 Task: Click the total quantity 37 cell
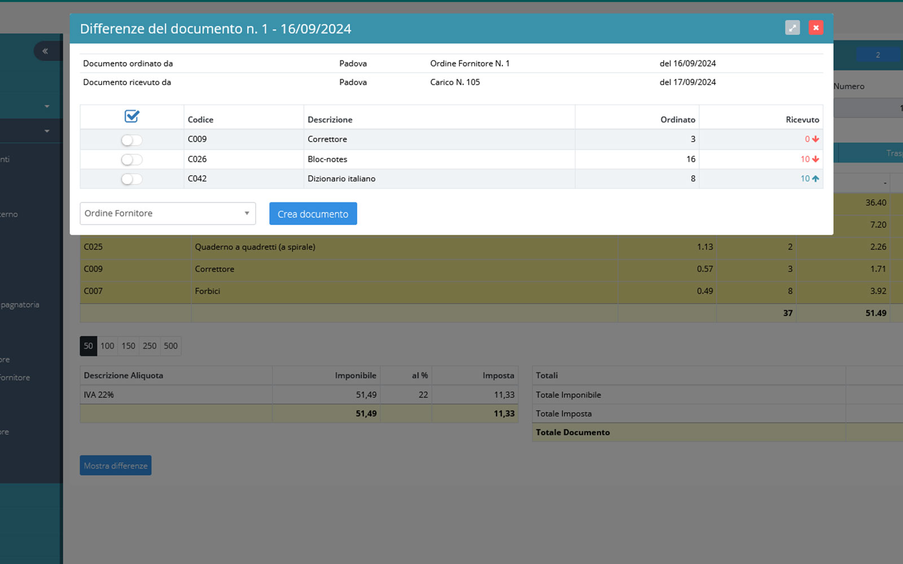tap(756, 313)
